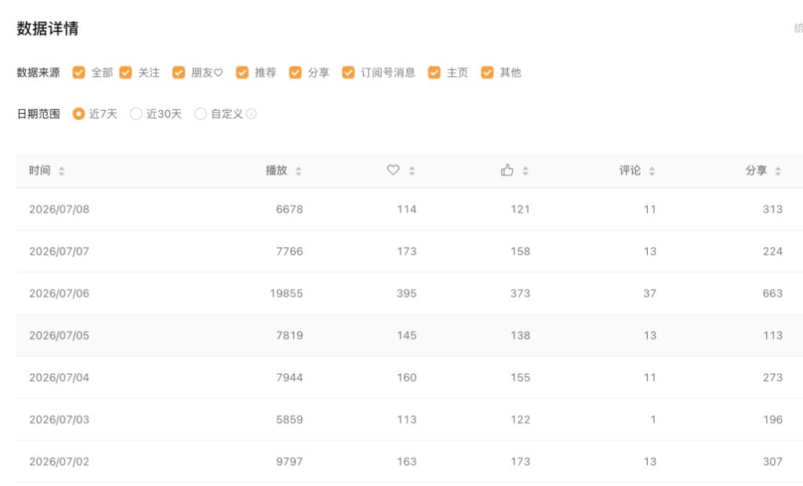This screenshot has height=486, width=803.
Task: Sort by 播放 count arrows
Action: point(298,171)
